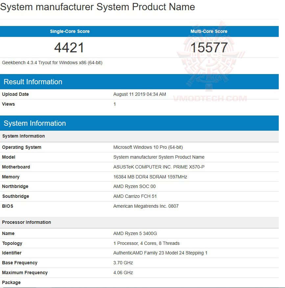Screen dimensions: 285x288
Task: Select the Model row's System Product Name value
Action: 159,157
